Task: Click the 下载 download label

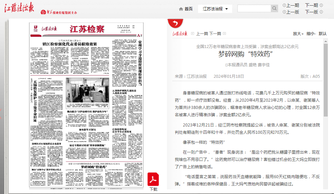Action: [153, 189]
